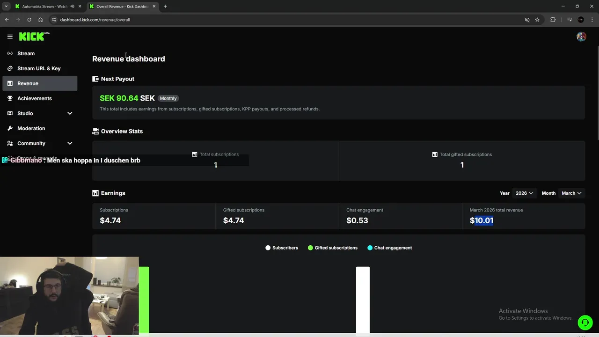
Task: Reload the current page
Action: (x=29, y=20)
